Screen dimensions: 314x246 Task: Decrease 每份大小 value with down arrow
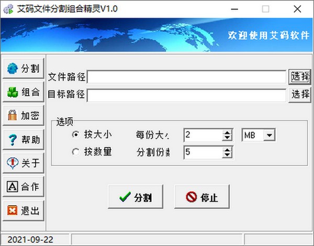[227, 138]
